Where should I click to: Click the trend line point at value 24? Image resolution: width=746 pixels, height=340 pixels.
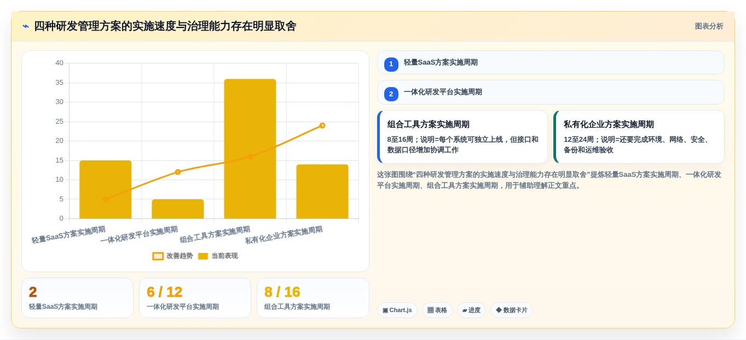pyautogui.click(x=322, y=125)
